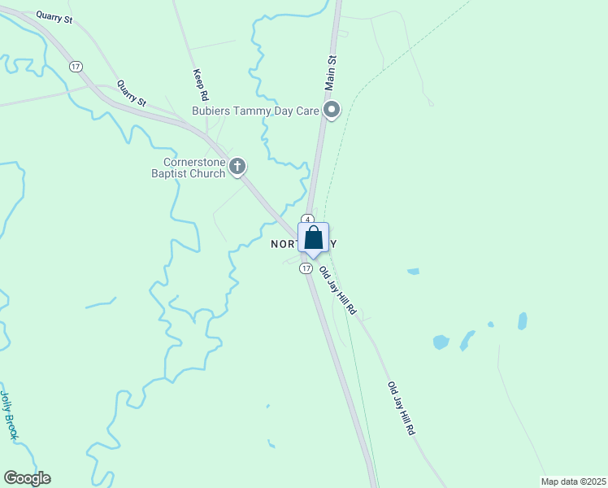Click the small pond east of Old Jay Hill Rd
The width and height of the screenshot is (608, 488).
click(414, 271)
